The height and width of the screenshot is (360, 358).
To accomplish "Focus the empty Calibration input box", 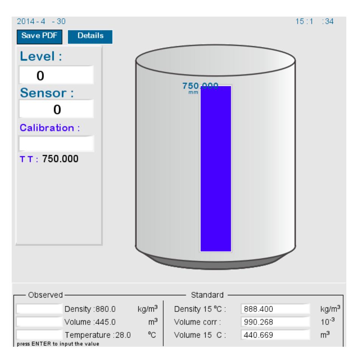I will click(56, 143).
